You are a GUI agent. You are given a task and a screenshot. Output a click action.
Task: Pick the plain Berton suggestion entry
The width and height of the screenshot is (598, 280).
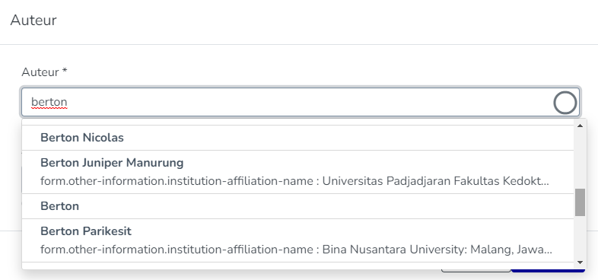(x=297, y=206)
